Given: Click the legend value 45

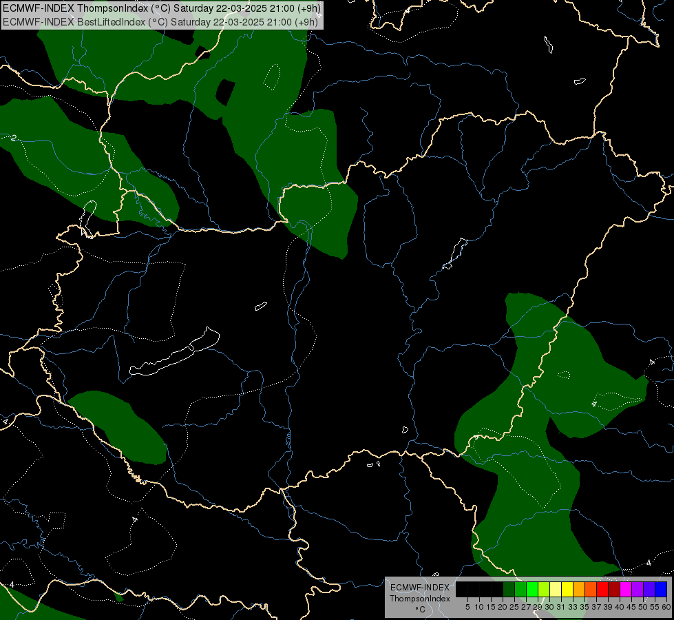Looking at the screenshot, I should point(631,607).
